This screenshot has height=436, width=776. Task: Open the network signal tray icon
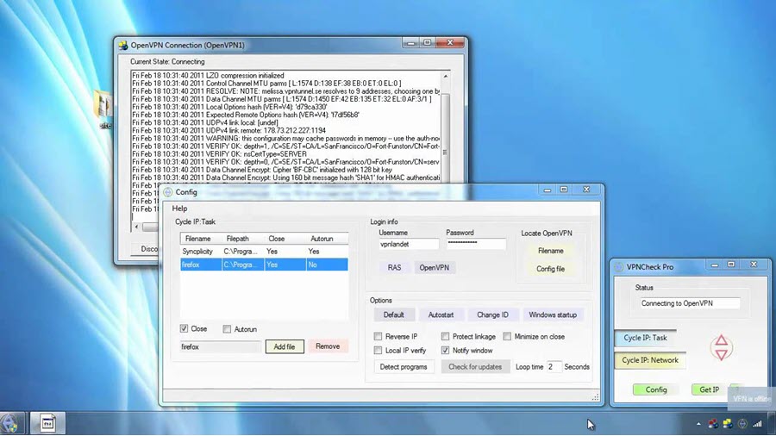coord(757,424)
